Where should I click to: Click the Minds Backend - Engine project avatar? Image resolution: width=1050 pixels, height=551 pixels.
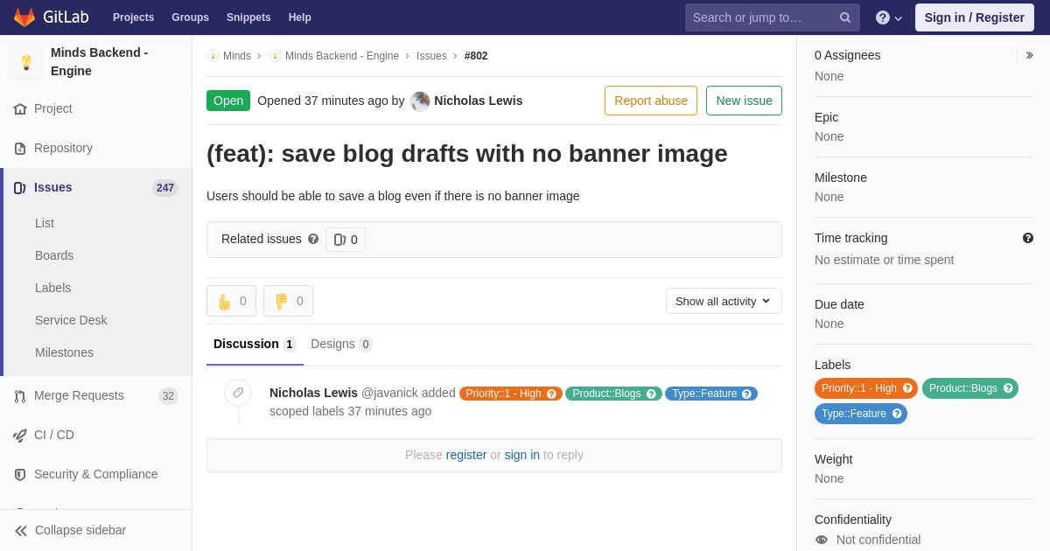[26, 62]
